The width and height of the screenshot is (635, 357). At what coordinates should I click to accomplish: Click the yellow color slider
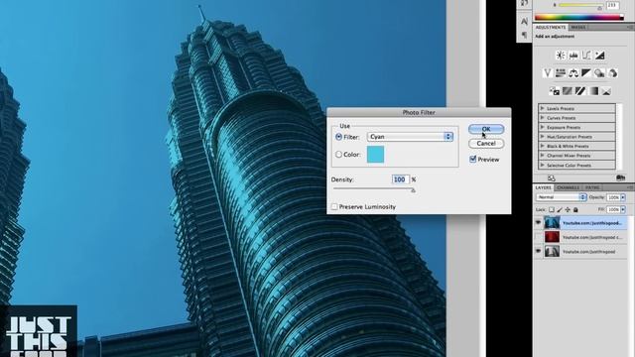click(580, 5)
